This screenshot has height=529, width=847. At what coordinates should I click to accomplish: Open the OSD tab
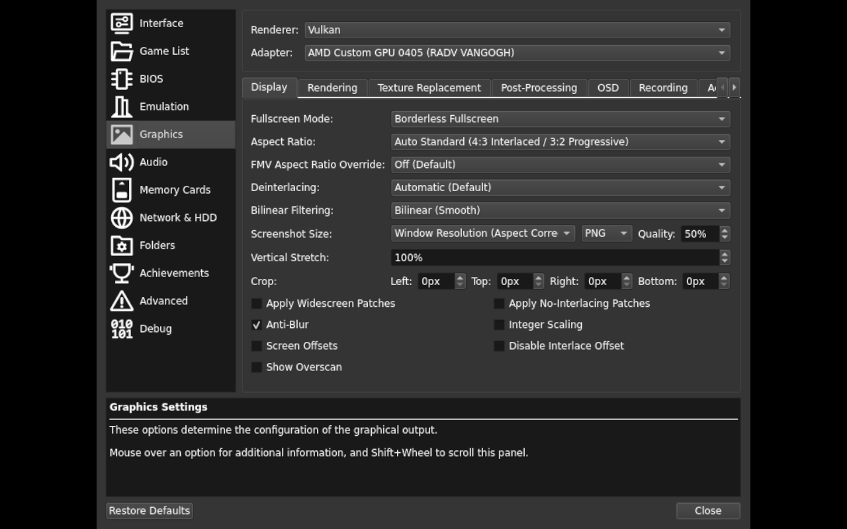click(x=608, y=88)
